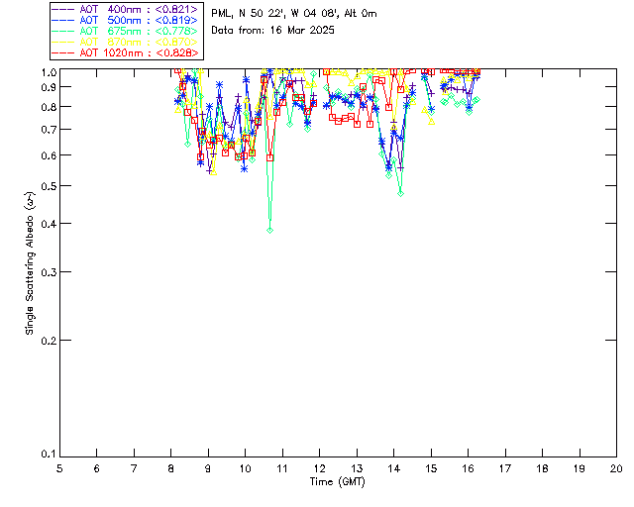Click the x-axis tick label 12
The image size is (634, 507).
click(x=319, y=467)
